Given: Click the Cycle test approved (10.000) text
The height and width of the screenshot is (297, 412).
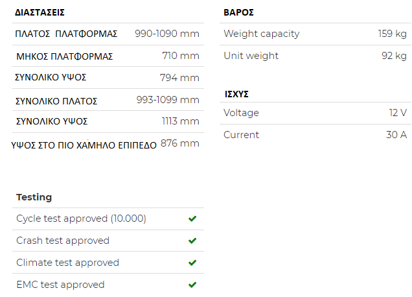Looking at the screenshot, I should coord(81,219).
